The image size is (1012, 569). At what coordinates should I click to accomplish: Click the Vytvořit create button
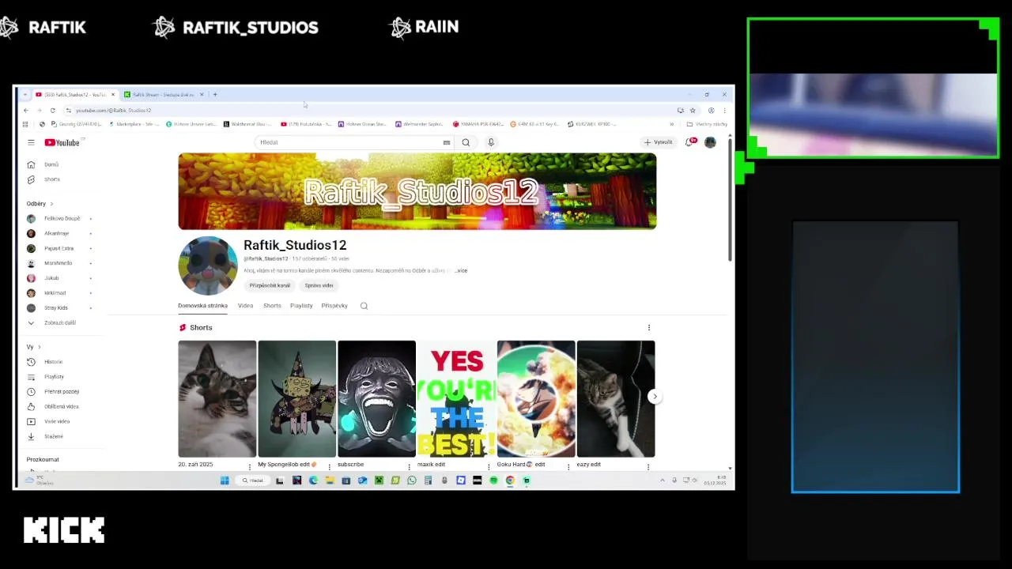click(x=658, y=142)
